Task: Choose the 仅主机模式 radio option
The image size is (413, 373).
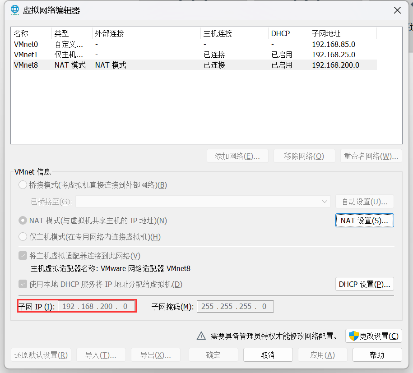Action: [x=23, y=237]
